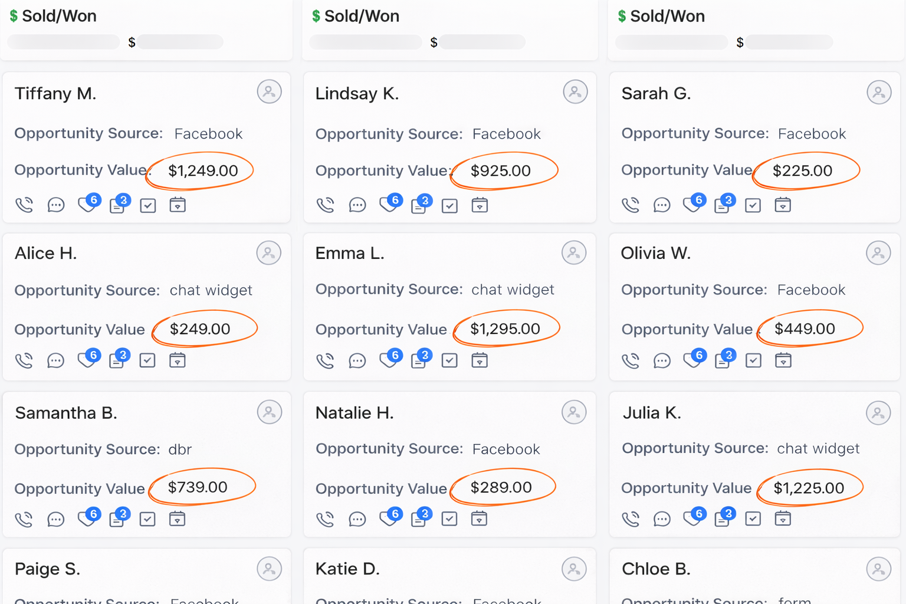Open the Chloe B. opportunity card
906x604 pixels.
pos(655,569)
